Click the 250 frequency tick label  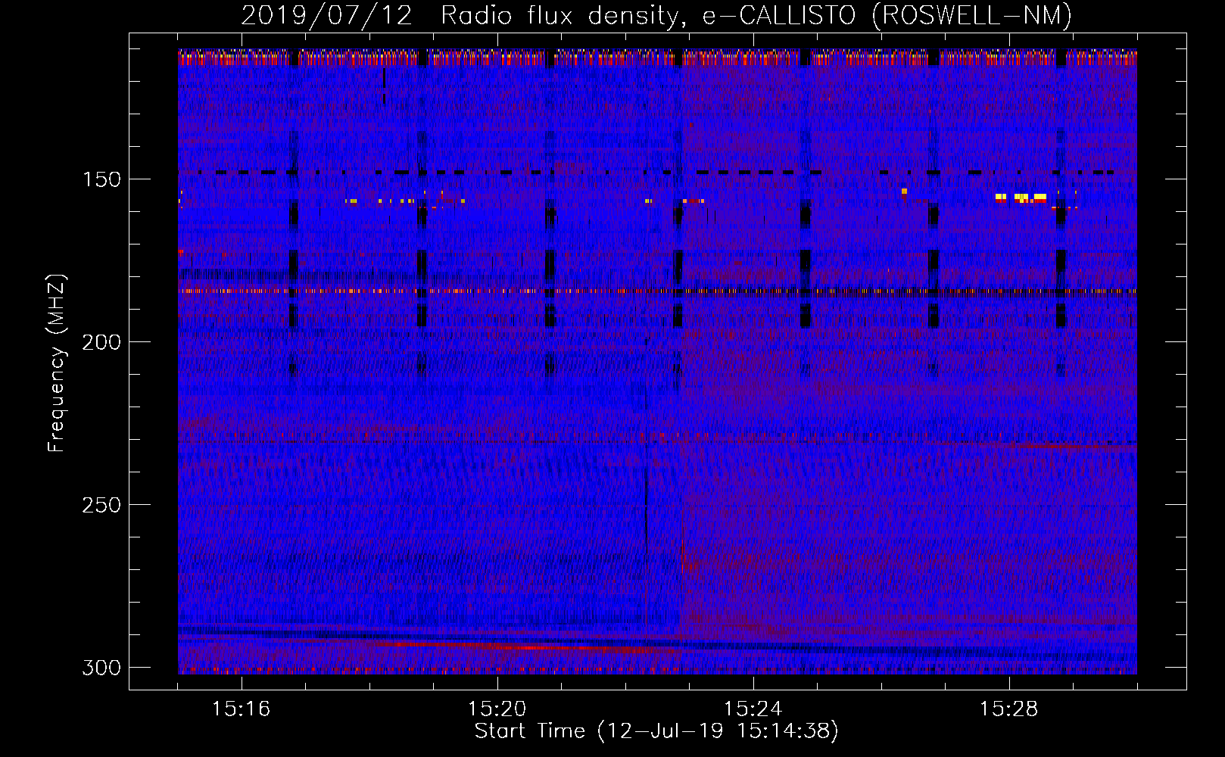coord(101,505)
